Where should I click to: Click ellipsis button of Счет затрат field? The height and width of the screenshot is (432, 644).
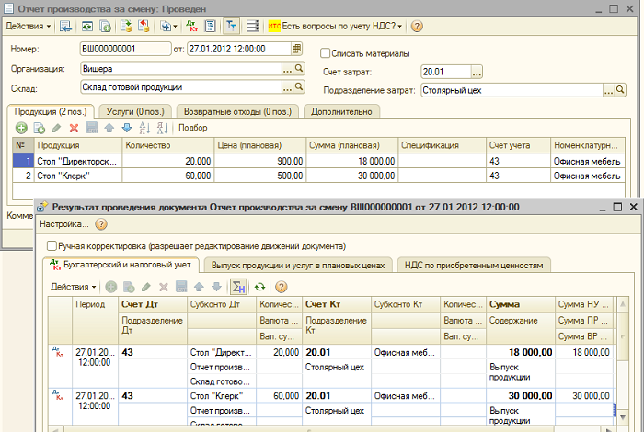(x=477, y=72)
